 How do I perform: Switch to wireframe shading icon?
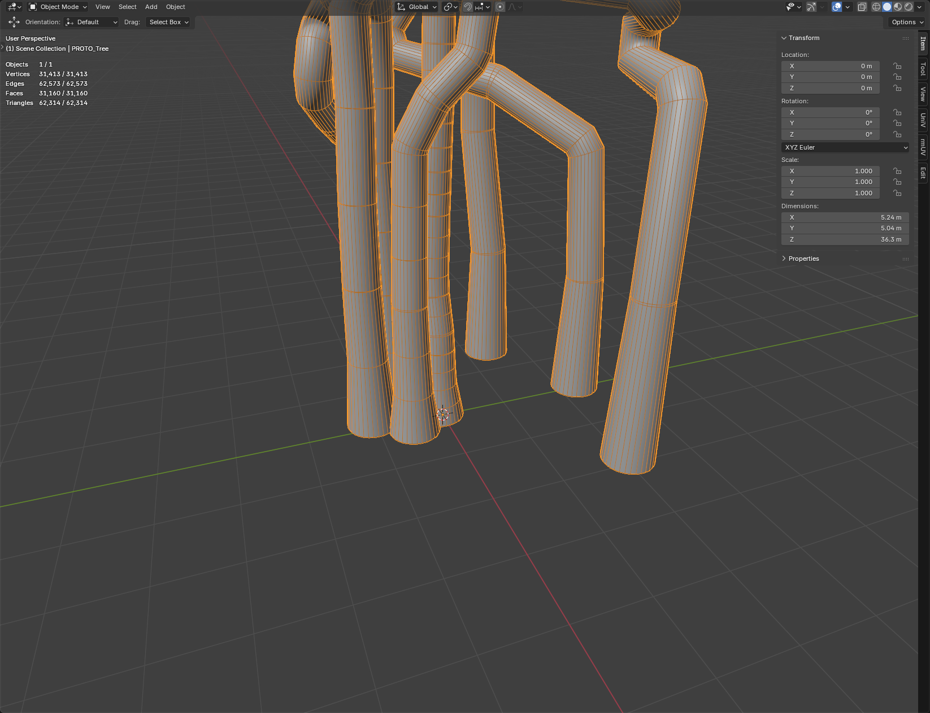tap(876, 7)
